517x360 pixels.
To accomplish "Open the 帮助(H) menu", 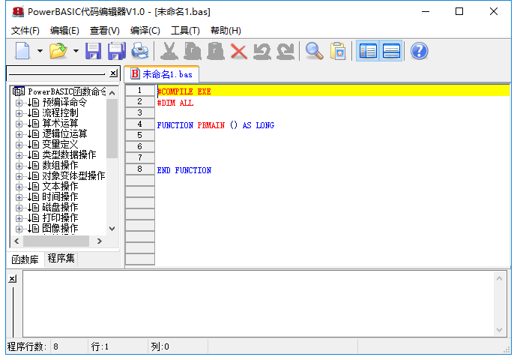I will coord(226,31).
